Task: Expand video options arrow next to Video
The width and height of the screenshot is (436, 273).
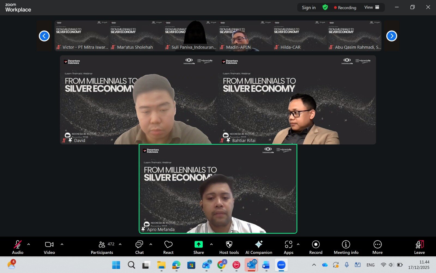Action: (x=62, y=244)
